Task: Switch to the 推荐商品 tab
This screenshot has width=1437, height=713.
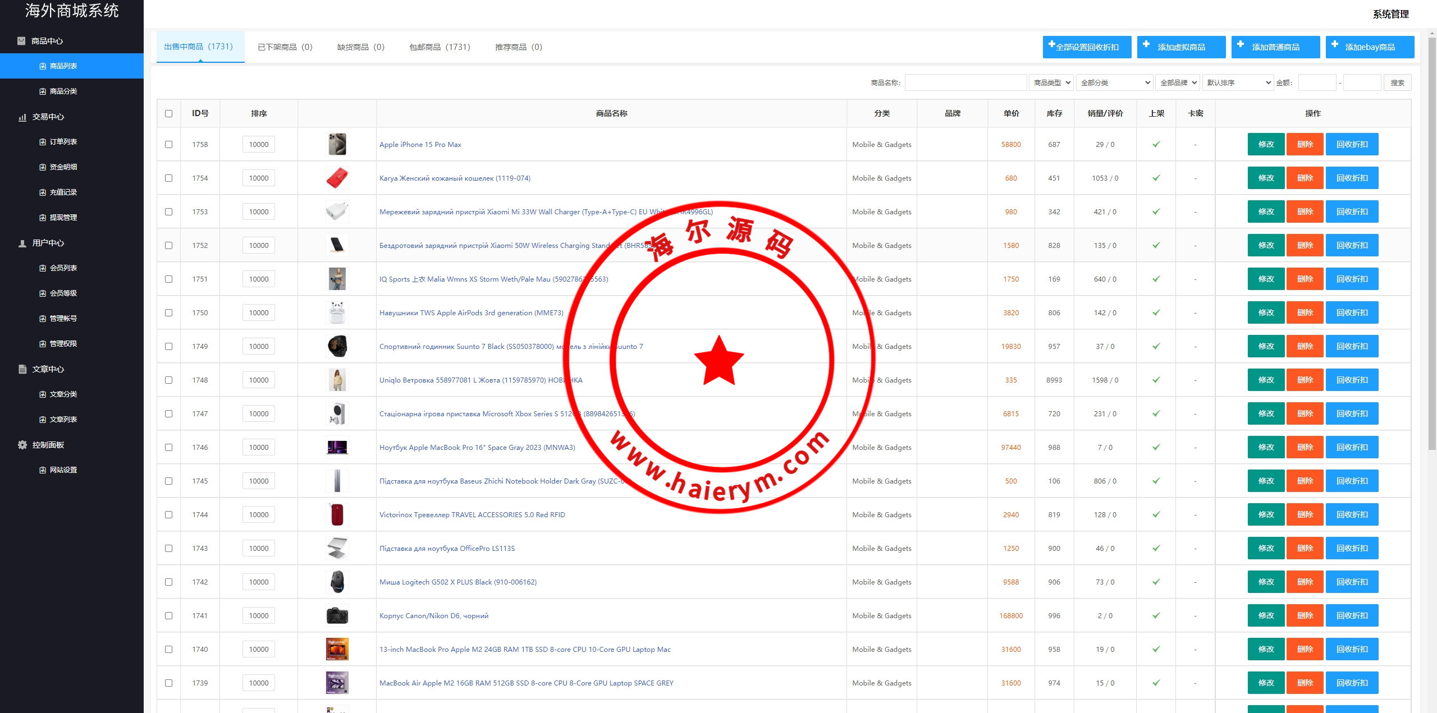Action: click(x=518, y=47)
